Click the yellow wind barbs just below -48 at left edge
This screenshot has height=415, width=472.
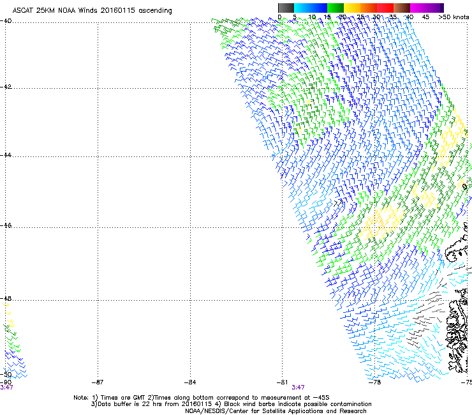coord(8,315)
